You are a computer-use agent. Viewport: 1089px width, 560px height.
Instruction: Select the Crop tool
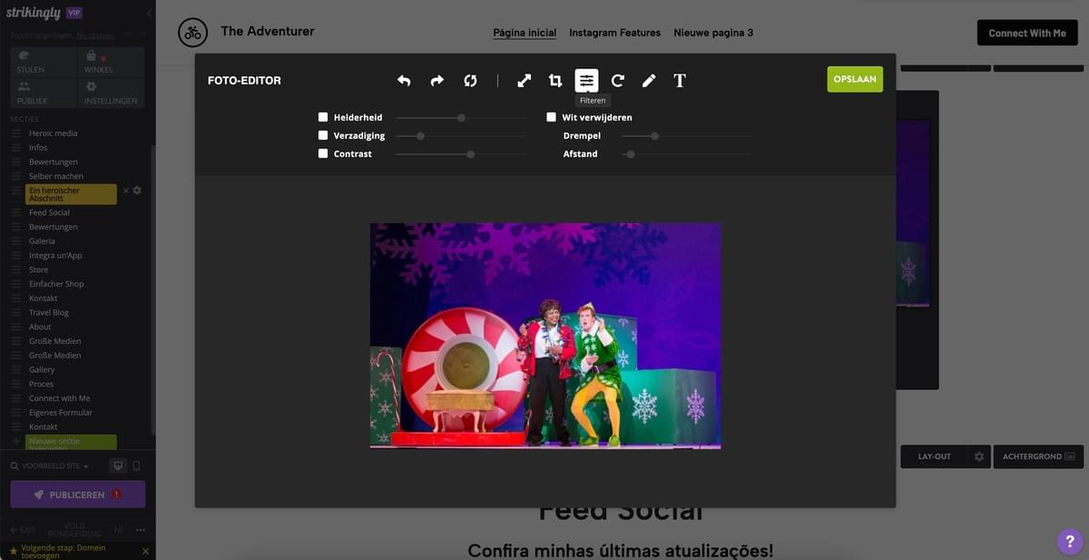point(555,81)
